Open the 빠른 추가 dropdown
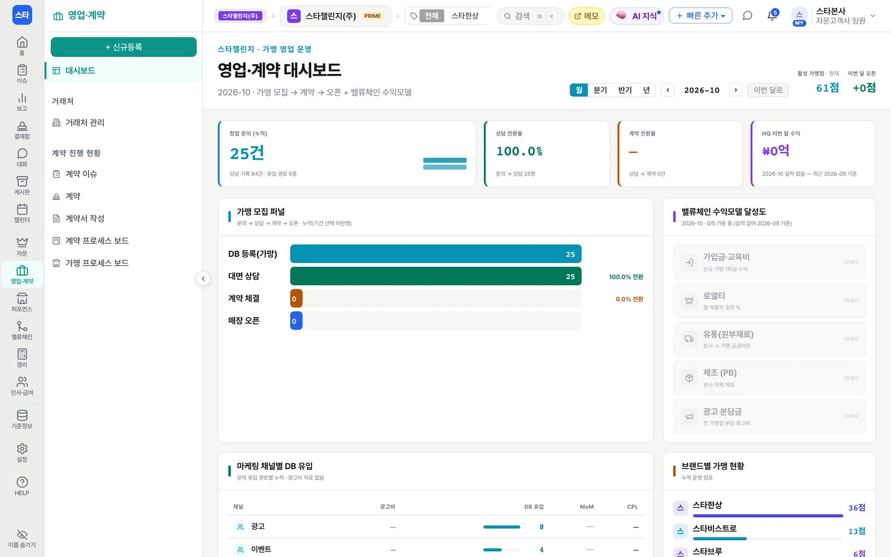Viewport: 891px width, 557px height. [701, 16]
